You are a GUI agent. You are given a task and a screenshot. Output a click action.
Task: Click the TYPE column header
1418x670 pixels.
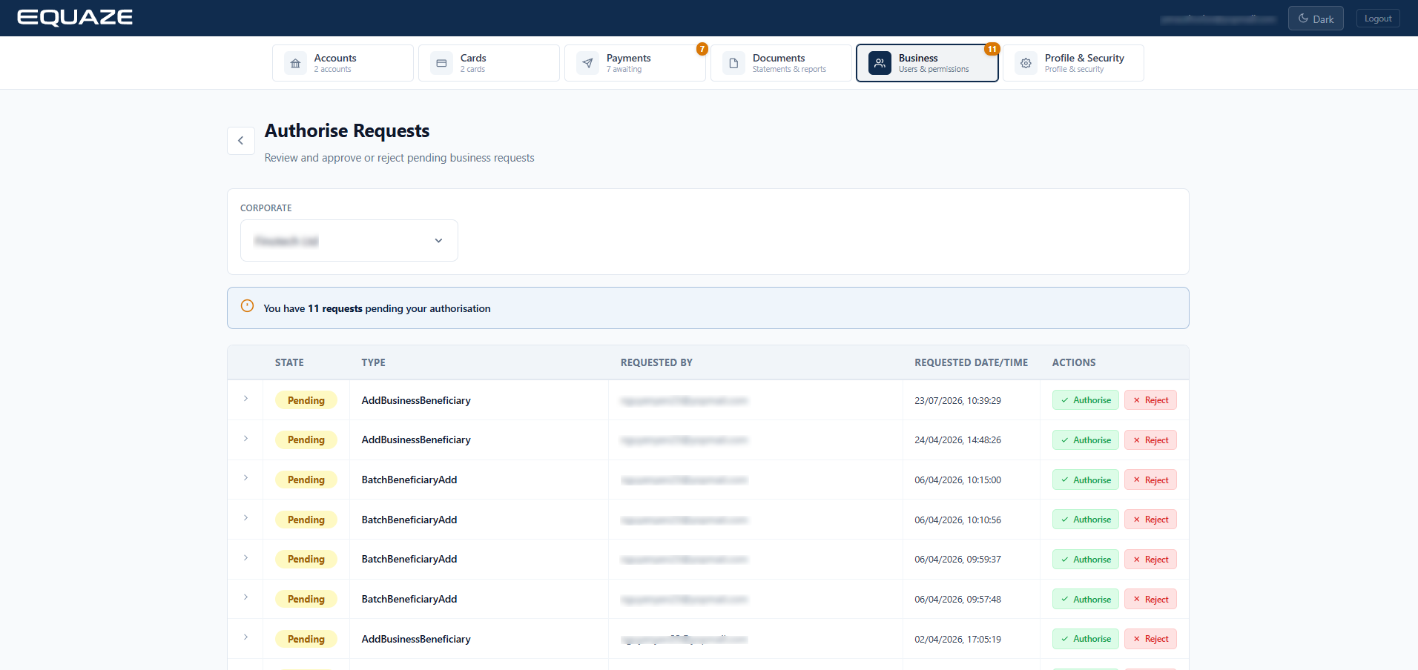(x=373, y=362)
